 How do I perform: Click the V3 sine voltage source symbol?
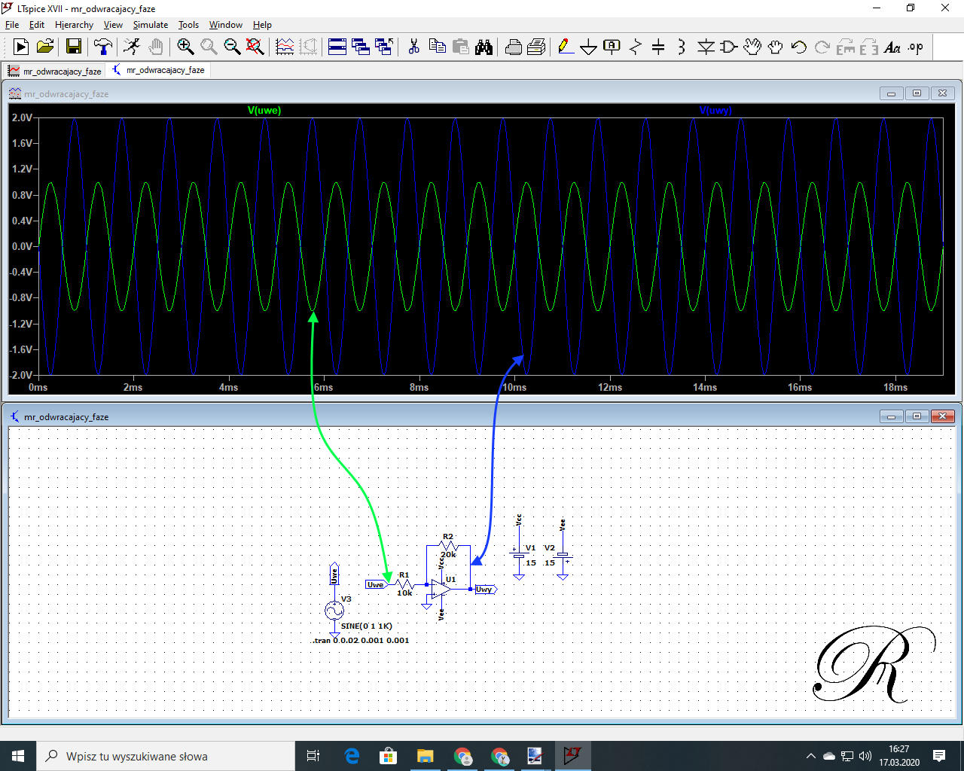pyautogui.click(x=334, y=611)
